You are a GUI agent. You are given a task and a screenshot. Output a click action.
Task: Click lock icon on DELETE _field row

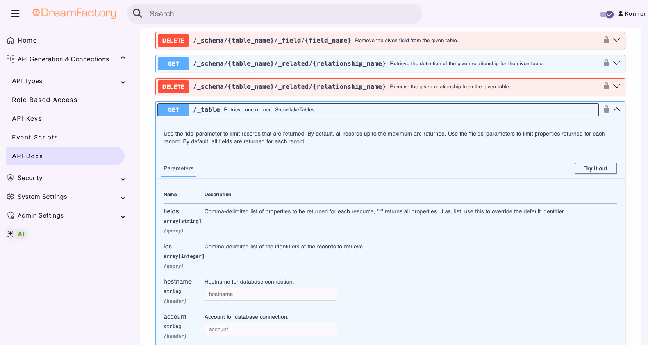pos(606,40)
